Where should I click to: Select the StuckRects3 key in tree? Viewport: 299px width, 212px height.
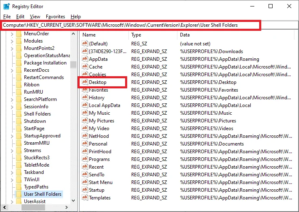pyautogui.click(x=37, y=158)
